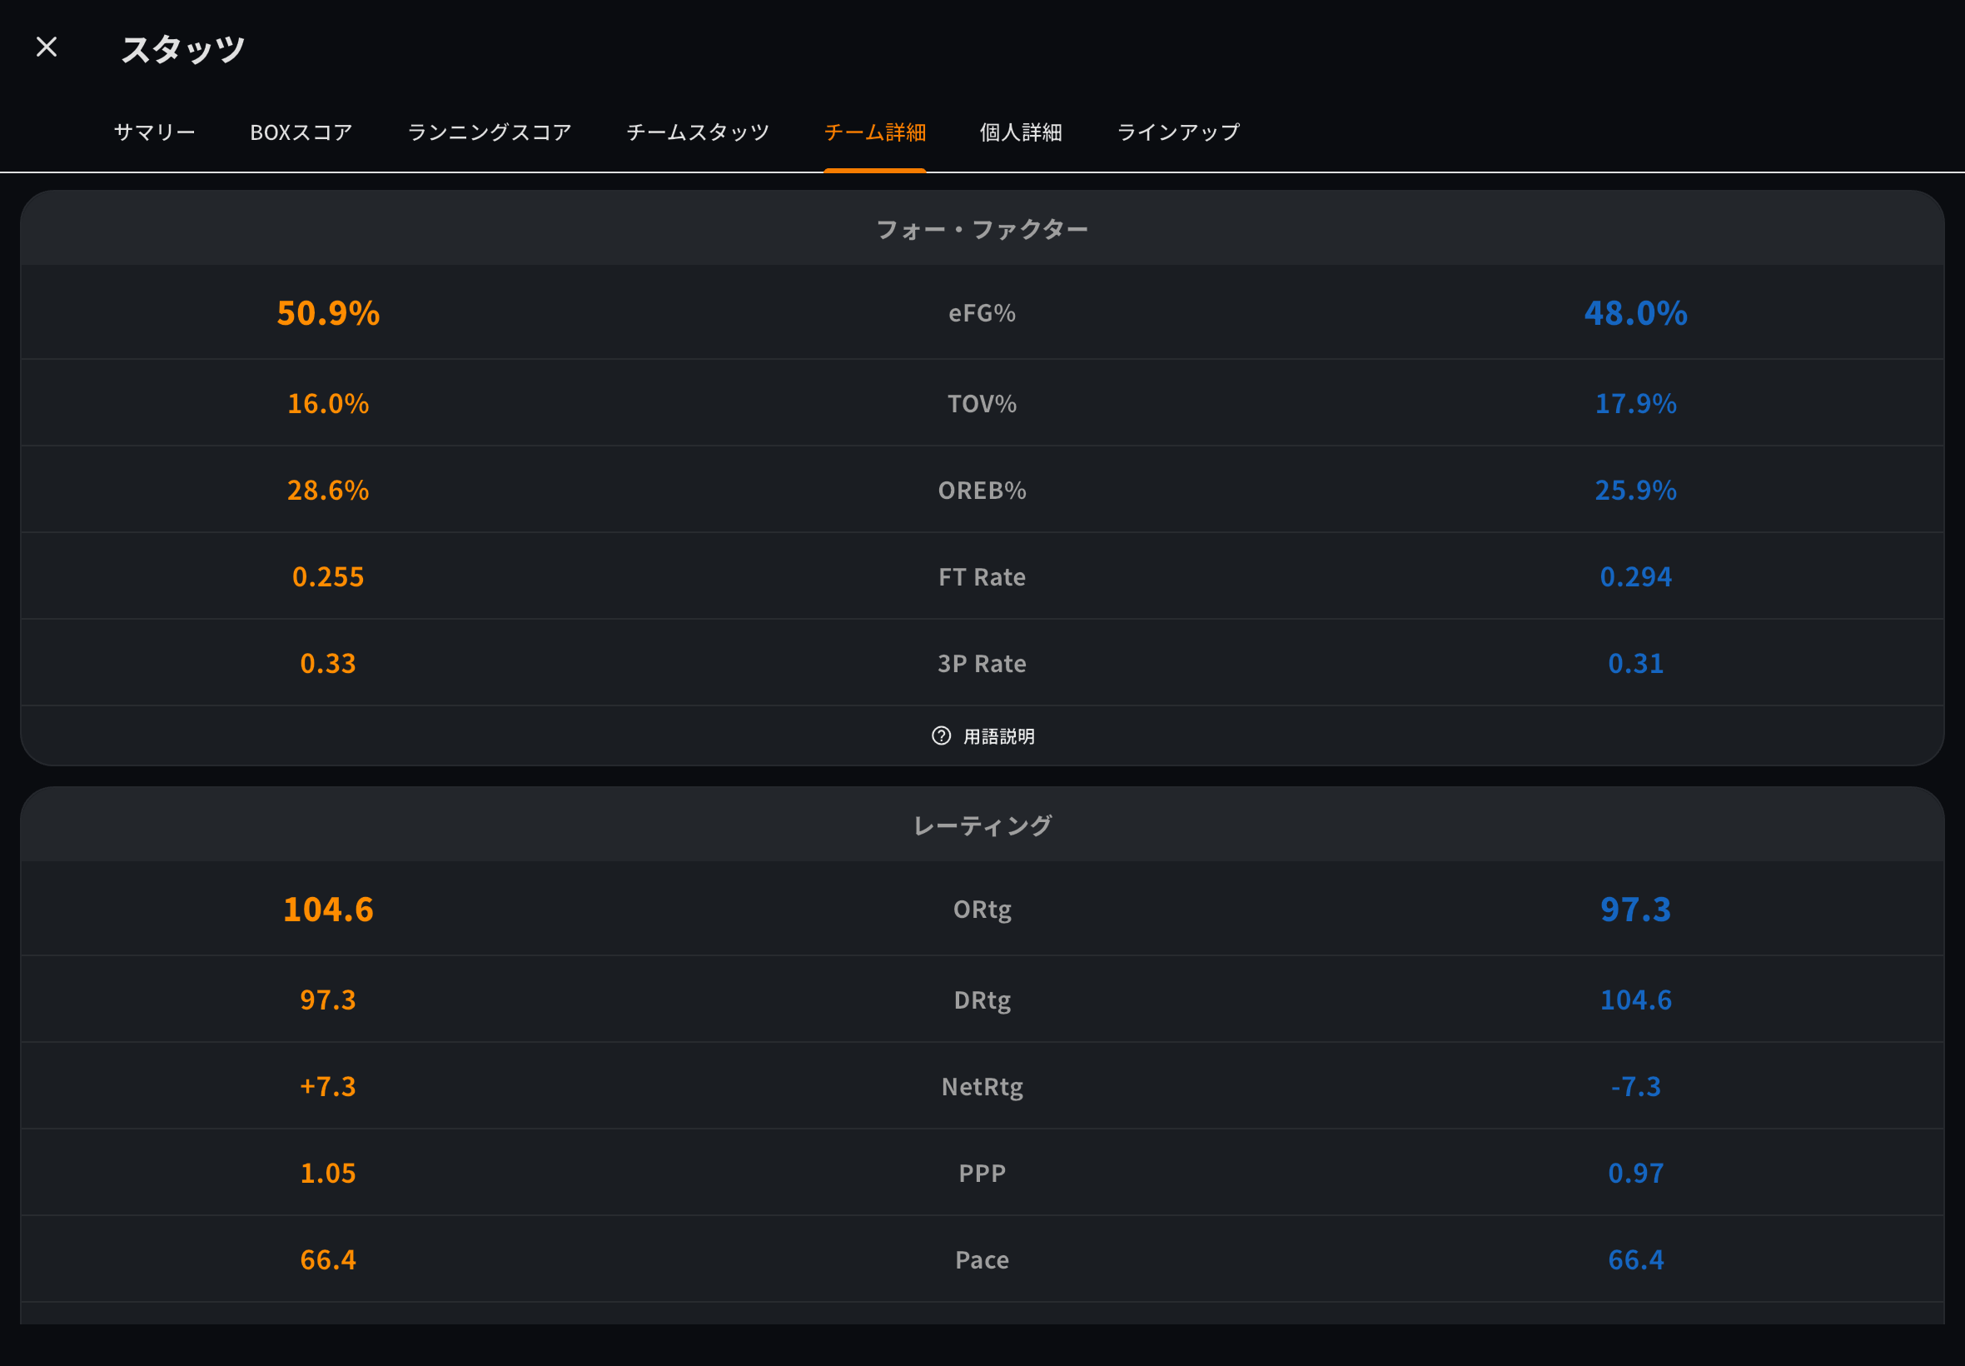
Task: Click the question mark help icon
Action: [x=941, y=736]
